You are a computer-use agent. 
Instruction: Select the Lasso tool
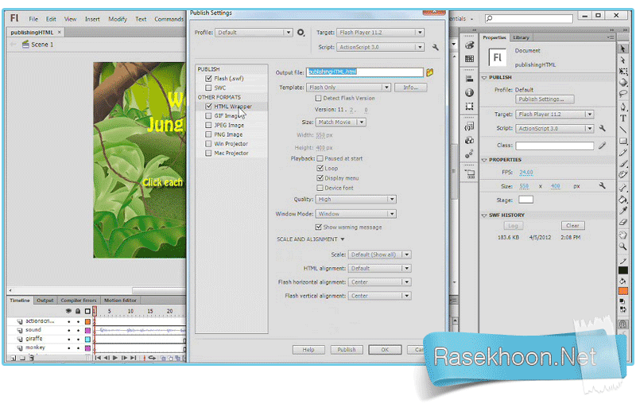pyautogui.click(x=623, y=94)
